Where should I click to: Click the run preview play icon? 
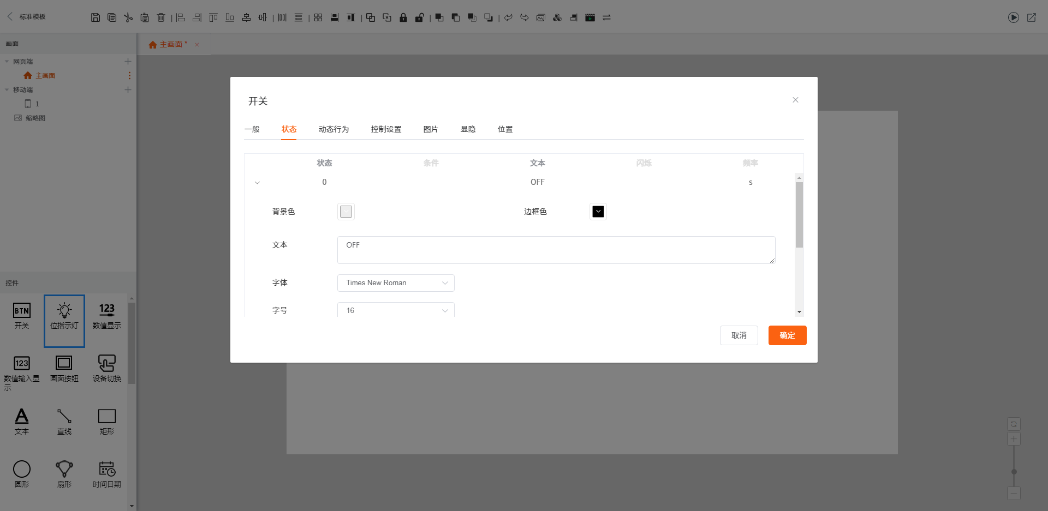tap(1014, 17)
